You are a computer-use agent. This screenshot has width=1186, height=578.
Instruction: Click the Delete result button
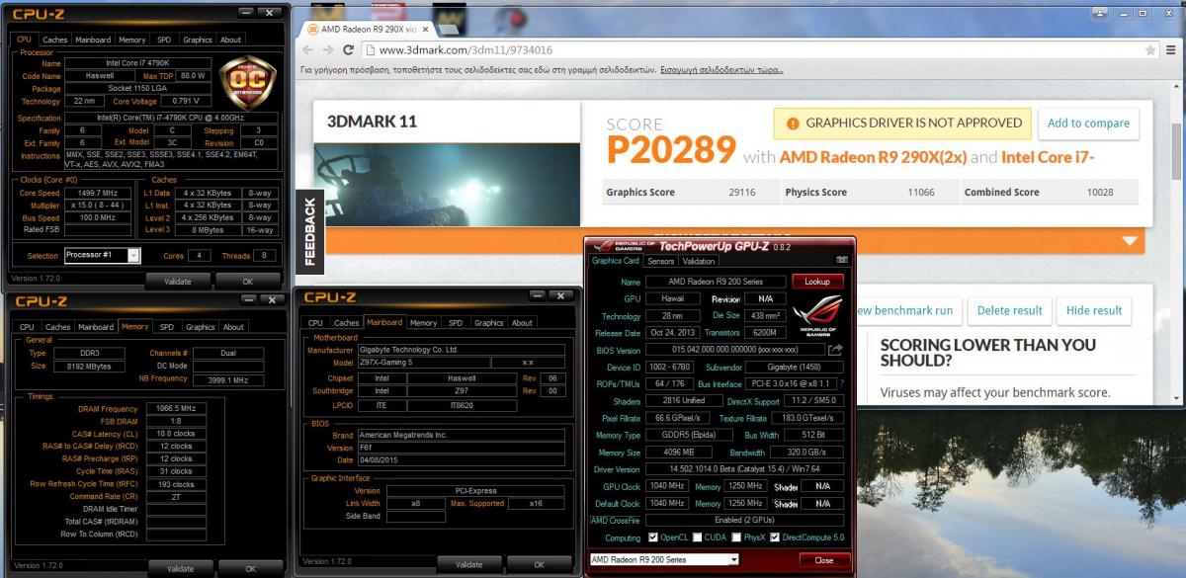click(x=1008, y=310)
